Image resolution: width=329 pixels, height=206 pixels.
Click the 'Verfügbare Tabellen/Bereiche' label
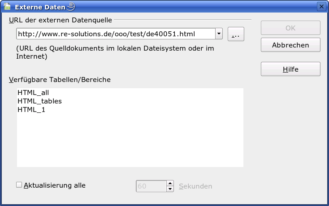point(60,80)
